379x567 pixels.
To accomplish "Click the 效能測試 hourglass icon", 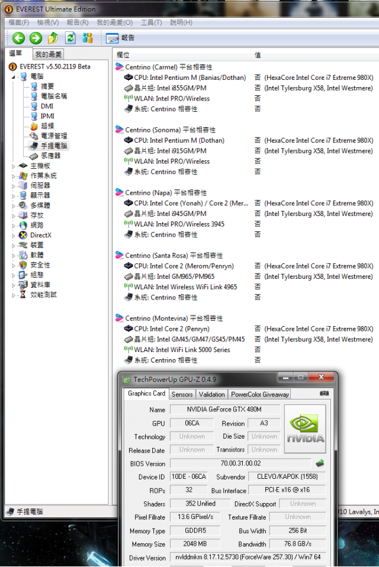I will pyautogui.click(x=23, y=295).
